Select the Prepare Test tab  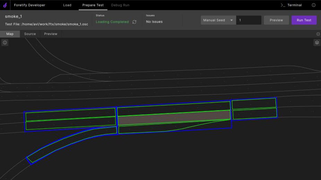[93, 5]
